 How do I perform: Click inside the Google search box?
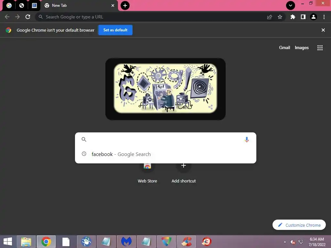(x=165, y=139)
